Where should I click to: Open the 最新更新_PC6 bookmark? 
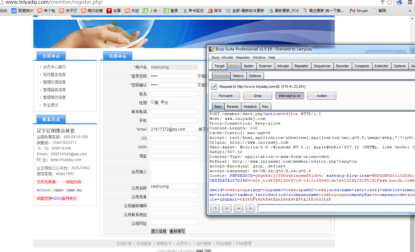[x=283, y=11]
